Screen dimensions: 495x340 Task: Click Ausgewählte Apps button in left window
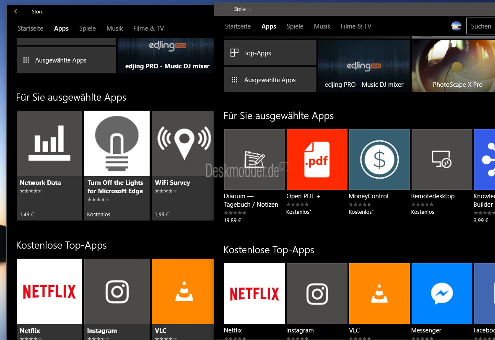pos(66,60)
